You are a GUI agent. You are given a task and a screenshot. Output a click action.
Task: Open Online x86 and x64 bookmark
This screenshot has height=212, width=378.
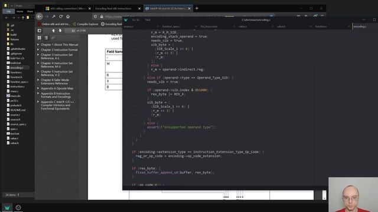[x=54, y=24]
